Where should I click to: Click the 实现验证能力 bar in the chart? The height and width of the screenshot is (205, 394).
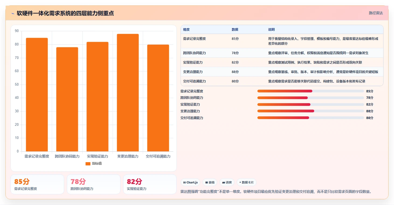coord(97,97)
